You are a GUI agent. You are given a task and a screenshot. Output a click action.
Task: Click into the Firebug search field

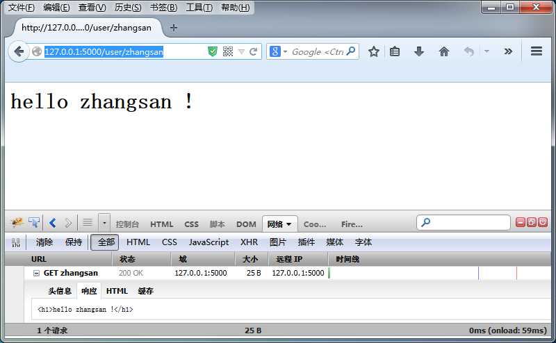tap(463, 222)
